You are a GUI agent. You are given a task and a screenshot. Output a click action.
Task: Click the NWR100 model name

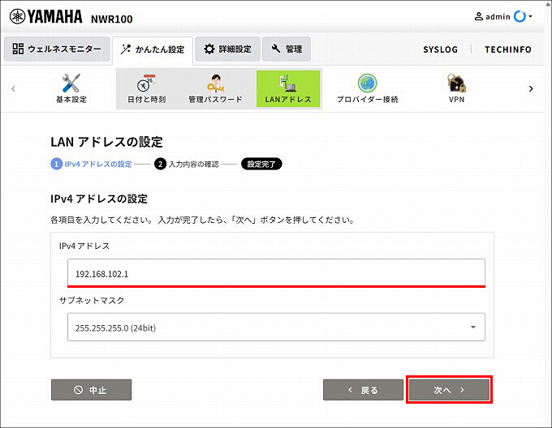pos(111,19)
